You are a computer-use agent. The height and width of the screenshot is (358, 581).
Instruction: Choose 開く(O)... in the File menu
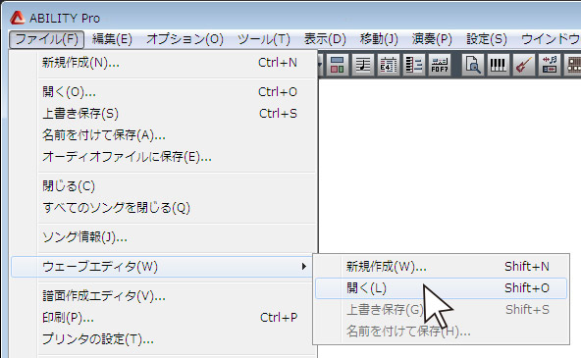pyautogui.click(x=163, y=92)
